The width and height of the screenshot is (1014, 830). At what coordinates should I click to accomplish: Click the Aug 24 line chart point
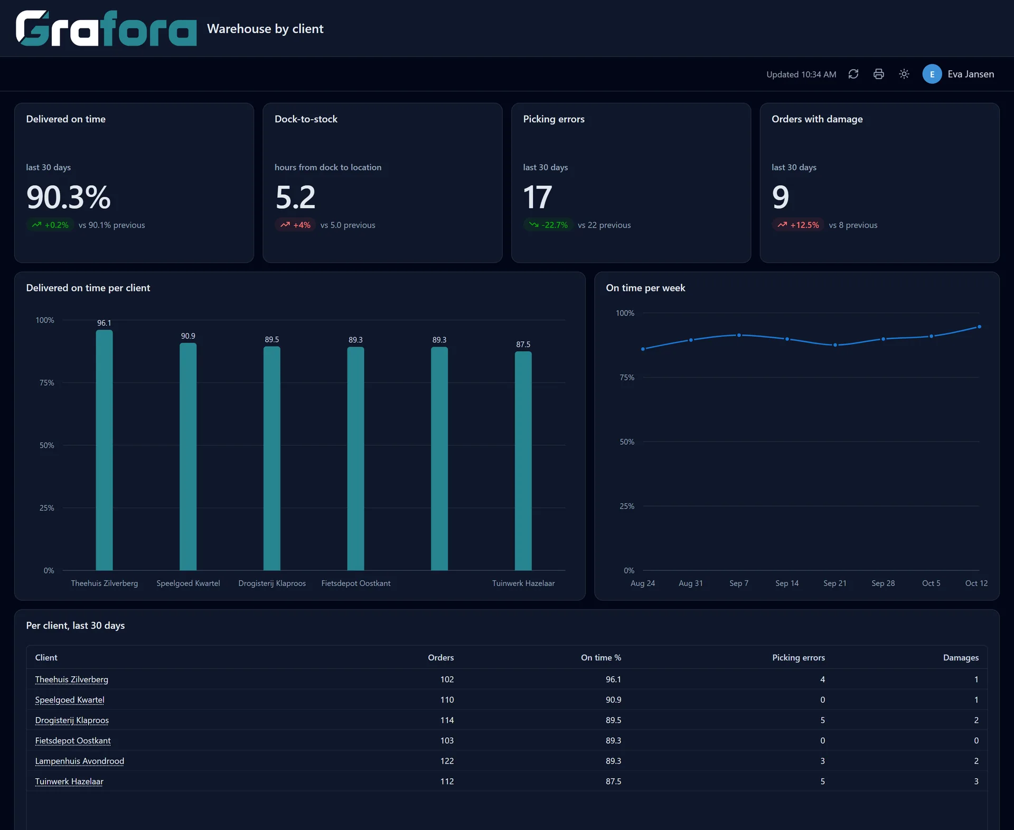[x=643, y=349]
